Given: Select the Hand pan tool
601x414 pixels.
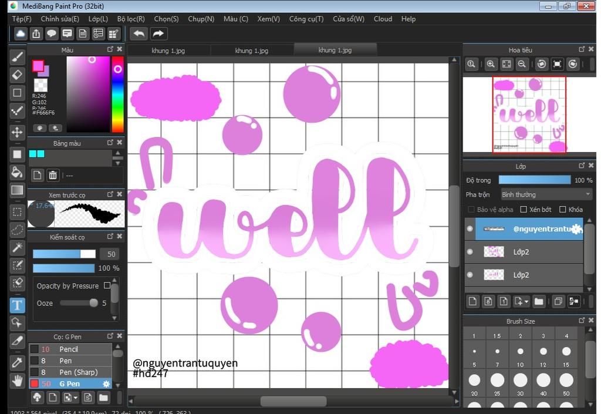Looking at the screenshot, I should pos(17,381).
